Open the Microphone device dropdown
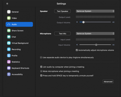This screenshot has width=121, height=97. pos(95,33)
